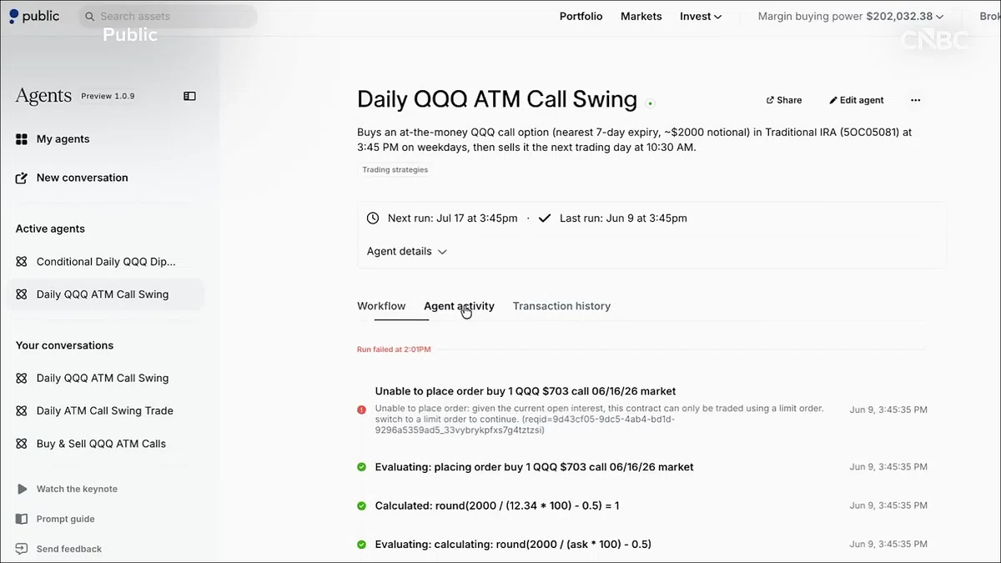
Task: Toggle the sidebar collapse icon
Action: coord(189,96)
